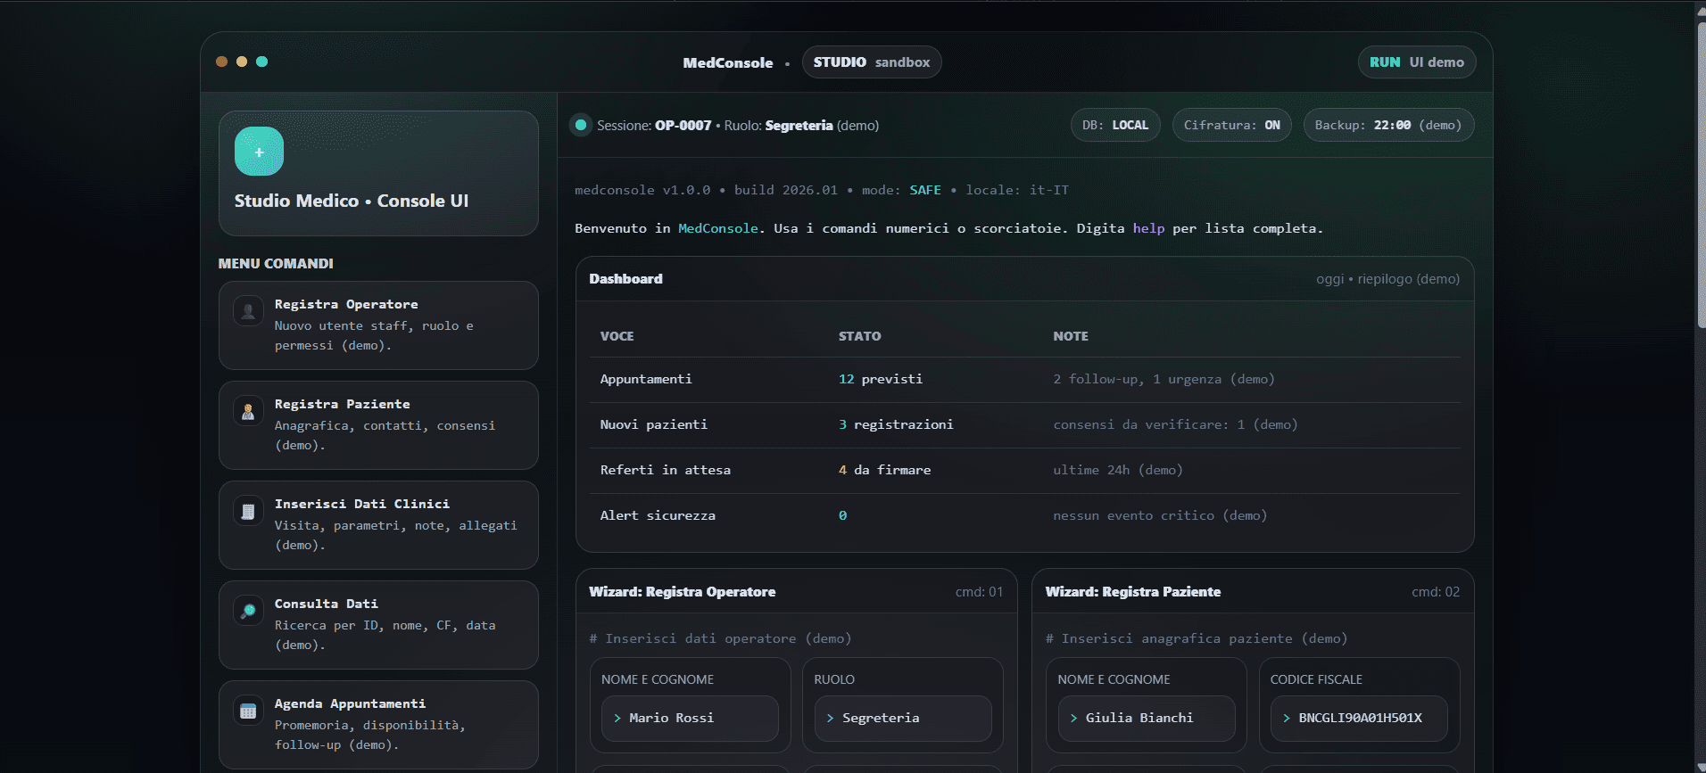The image size is (1706, 773).
Task: Open Consulta Dati from command menu
Action: click(x=378, y=625)
